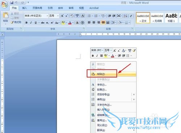Toggle underline U in the ribbon font group
Image resolution: width=181 pixels, height=133 pixels.
[35, 22]
